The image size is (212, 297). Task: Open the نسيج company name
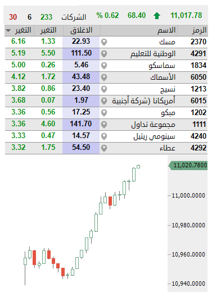tap(168, 89)
